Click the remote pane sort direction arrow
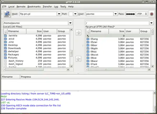The height and width of the screenshot is (114, 157). pyautogui.click(x=88, y=31)
